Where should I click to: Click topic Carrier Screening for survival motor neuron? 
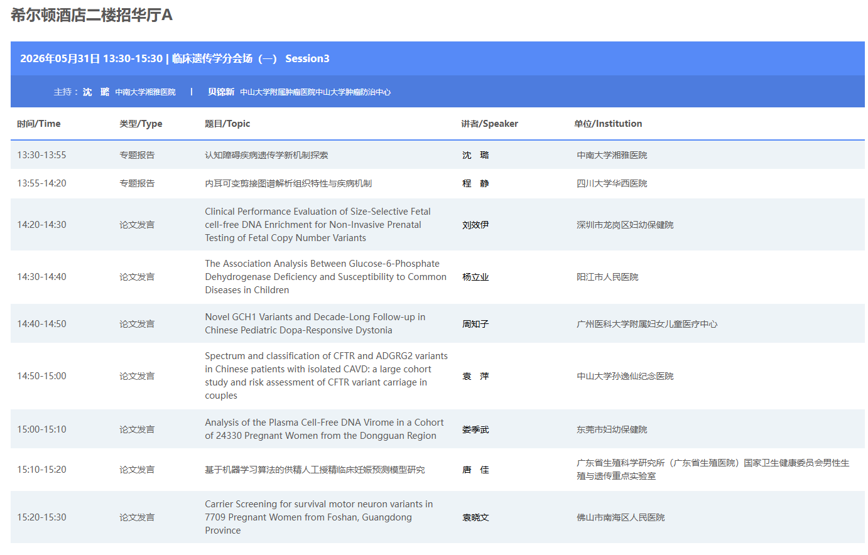(318, 517)
